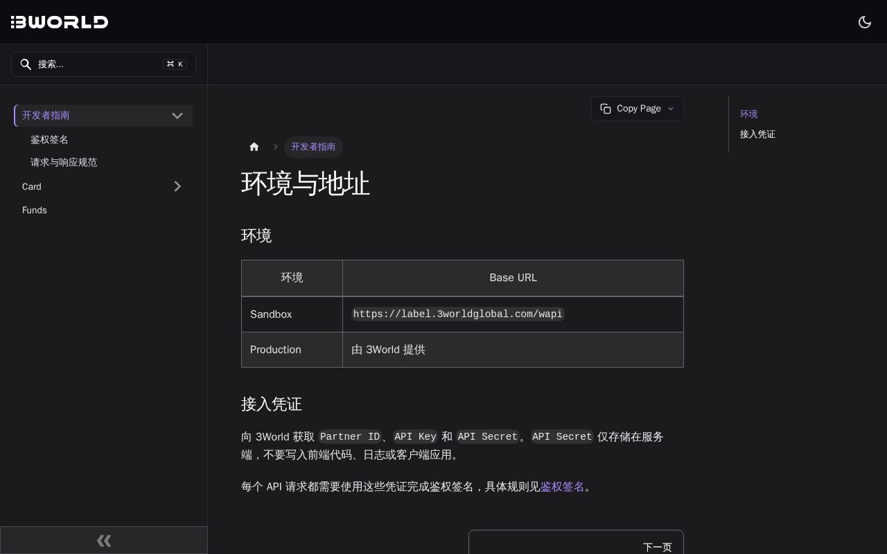Image resolution: width=887 pixels, height=554 pixels.
Task: Open 请求与响应规范 sidebar page
Action: click(x=64, y=163)
